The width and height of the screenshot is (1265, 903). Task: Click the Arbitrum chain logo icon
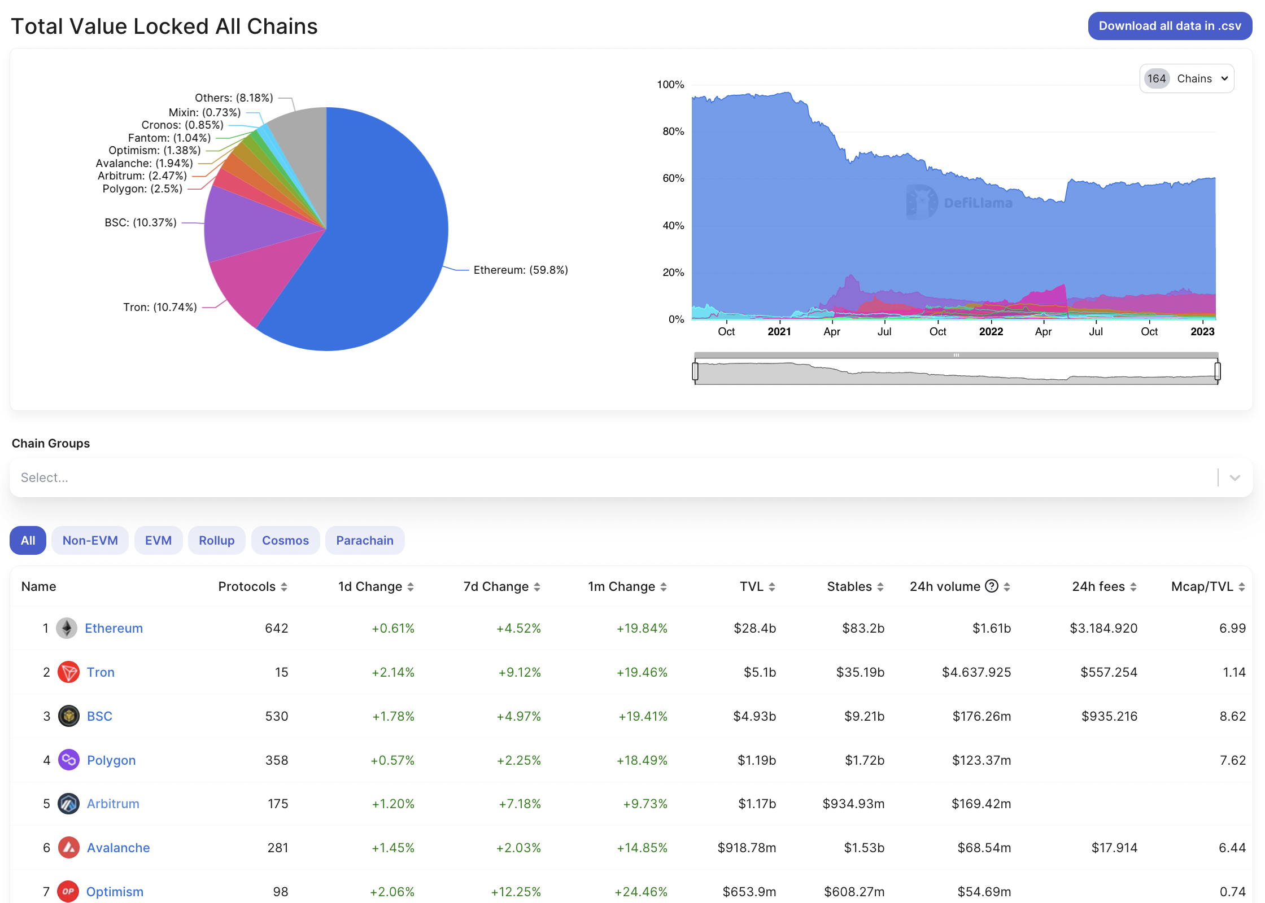point(68,804)
